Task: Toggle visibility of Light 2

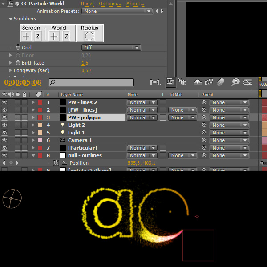Action: tap(4, 125)
